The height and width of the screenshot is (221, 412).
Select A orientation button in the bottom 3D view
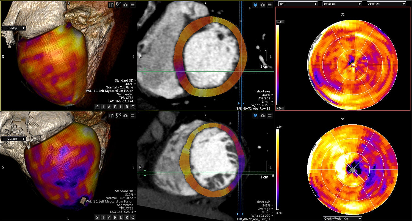pos(109,217)
